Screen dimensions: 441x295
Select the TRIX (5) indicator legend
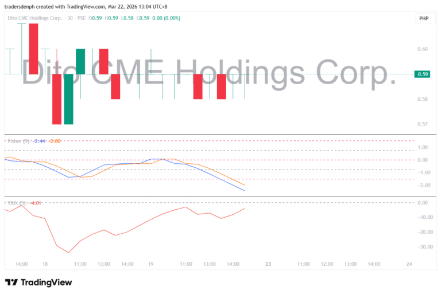tap(16, 203)
